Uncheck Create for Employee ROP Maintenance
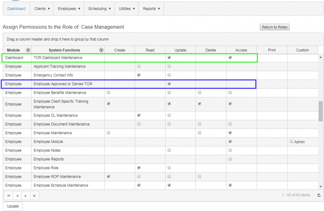The width and height of the screenshot is (324, 211). click(108, 176)
